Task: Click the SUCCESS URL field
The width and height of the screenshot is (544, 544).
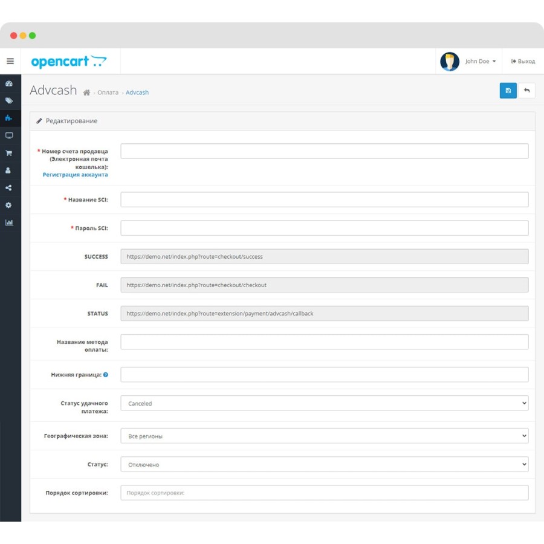Action: coord(325,256)
